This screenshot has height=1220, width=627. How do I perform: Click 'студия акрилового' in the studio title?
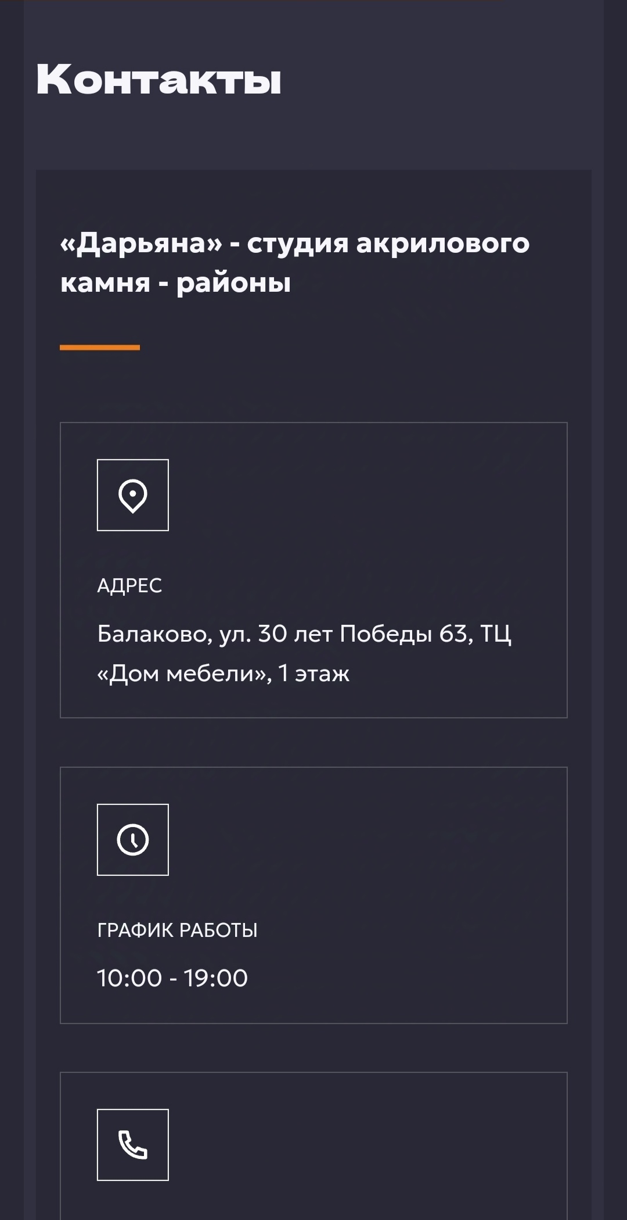(388, 243)
